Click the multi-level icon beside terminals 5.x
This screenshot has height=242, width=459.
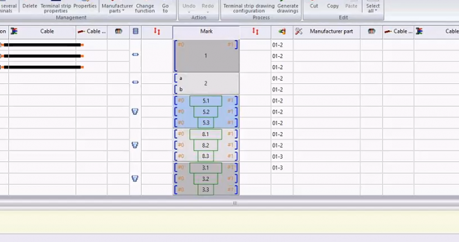pos(135,112)
